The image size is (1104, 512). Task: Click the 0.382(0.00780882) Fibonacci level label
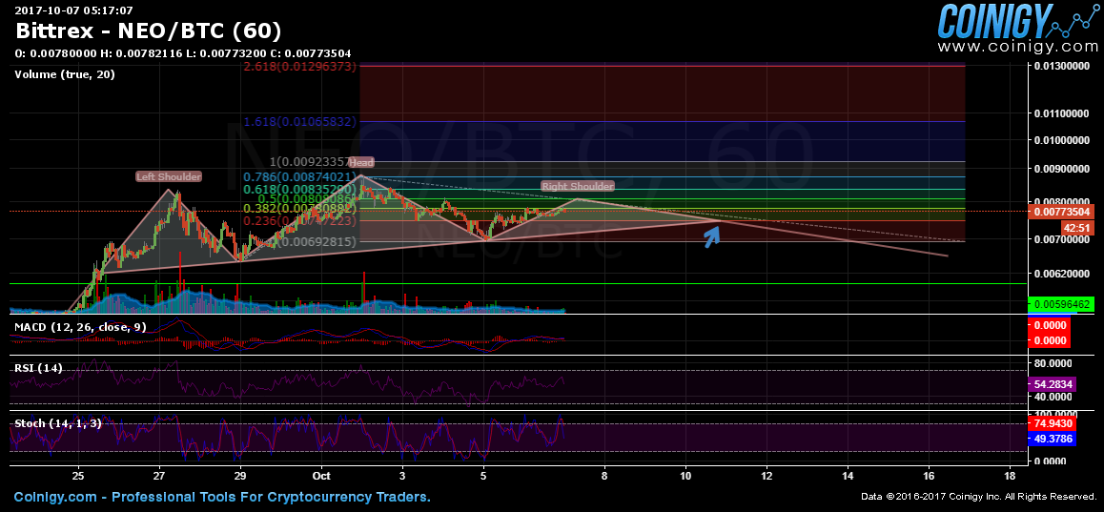[x=300, y=209]
